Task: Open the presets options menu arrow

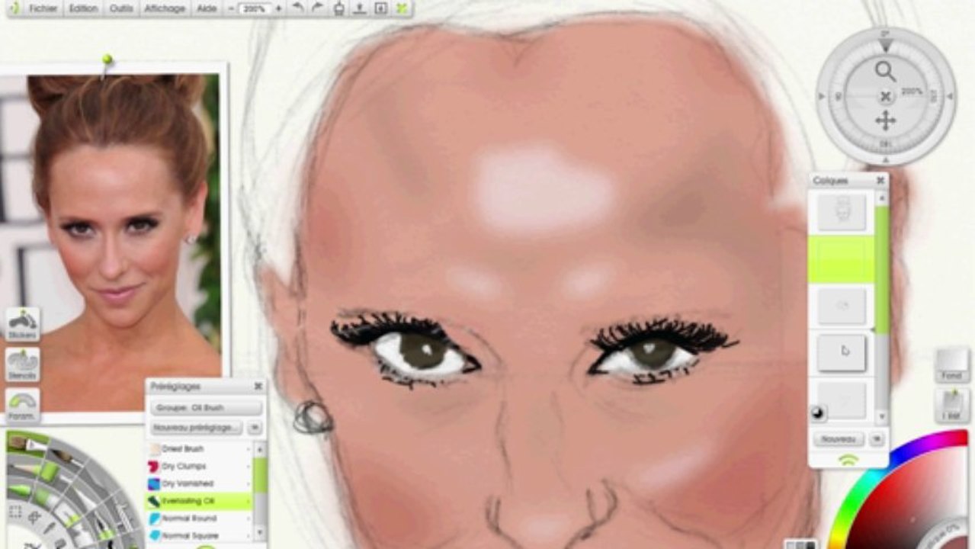Action: pos(255,428)
